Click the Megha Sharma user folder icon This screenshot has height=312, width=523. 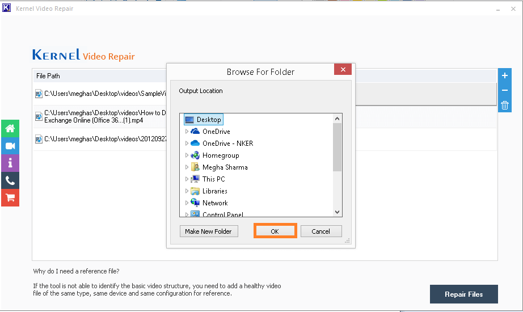click(x=195, y=167)
